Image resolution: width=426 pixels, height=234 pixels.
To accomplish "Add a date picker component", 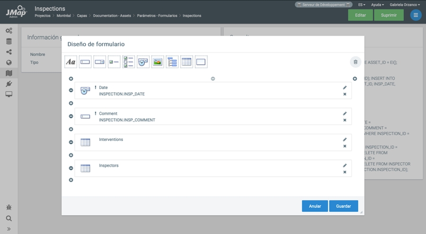I will click(143, 62).
